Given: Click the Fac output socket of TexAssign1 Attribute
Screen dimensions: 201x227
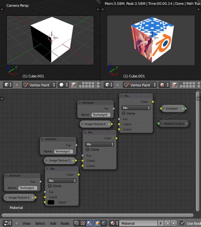Looking at the screenshot, I should [76, 145].
